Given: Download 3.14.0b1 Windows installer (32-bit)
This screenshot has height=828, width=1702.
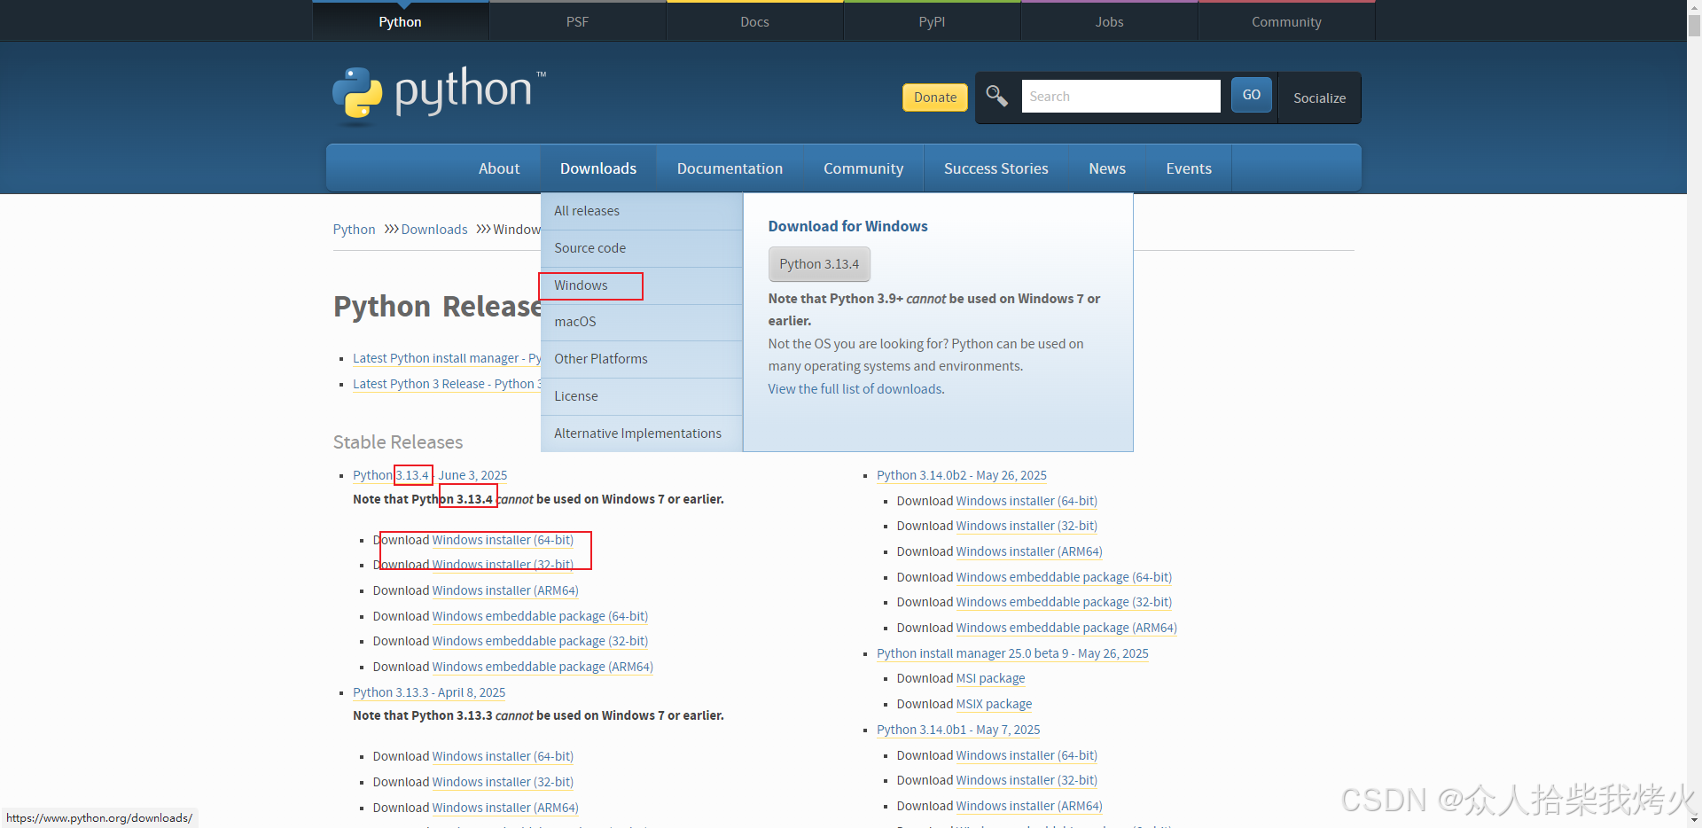Looking at the screenshot, I should point(1027,780).
